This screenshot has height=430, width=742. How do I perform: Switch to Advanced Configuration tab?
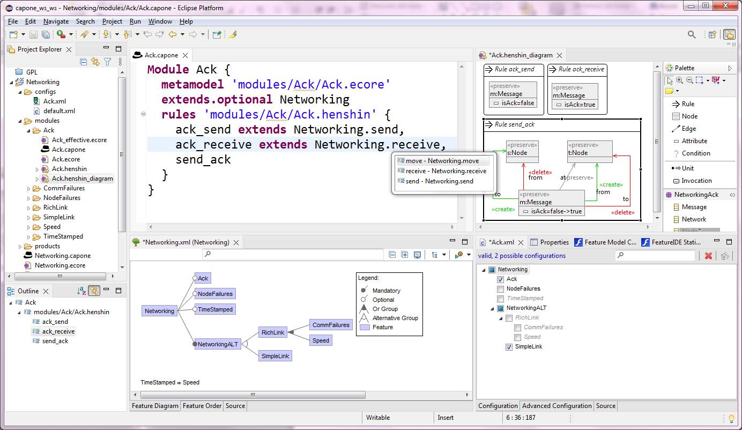pos(557,406)
